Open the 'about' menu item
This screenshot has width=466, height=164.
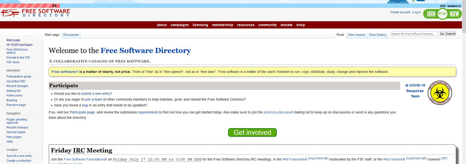click(162, 25)
